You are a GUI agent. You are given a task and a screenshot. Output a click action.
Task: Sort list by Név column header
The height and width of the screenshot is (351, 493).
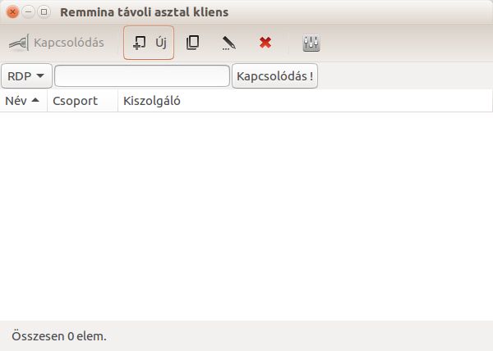pyautogui.click(x=23, y=101)
